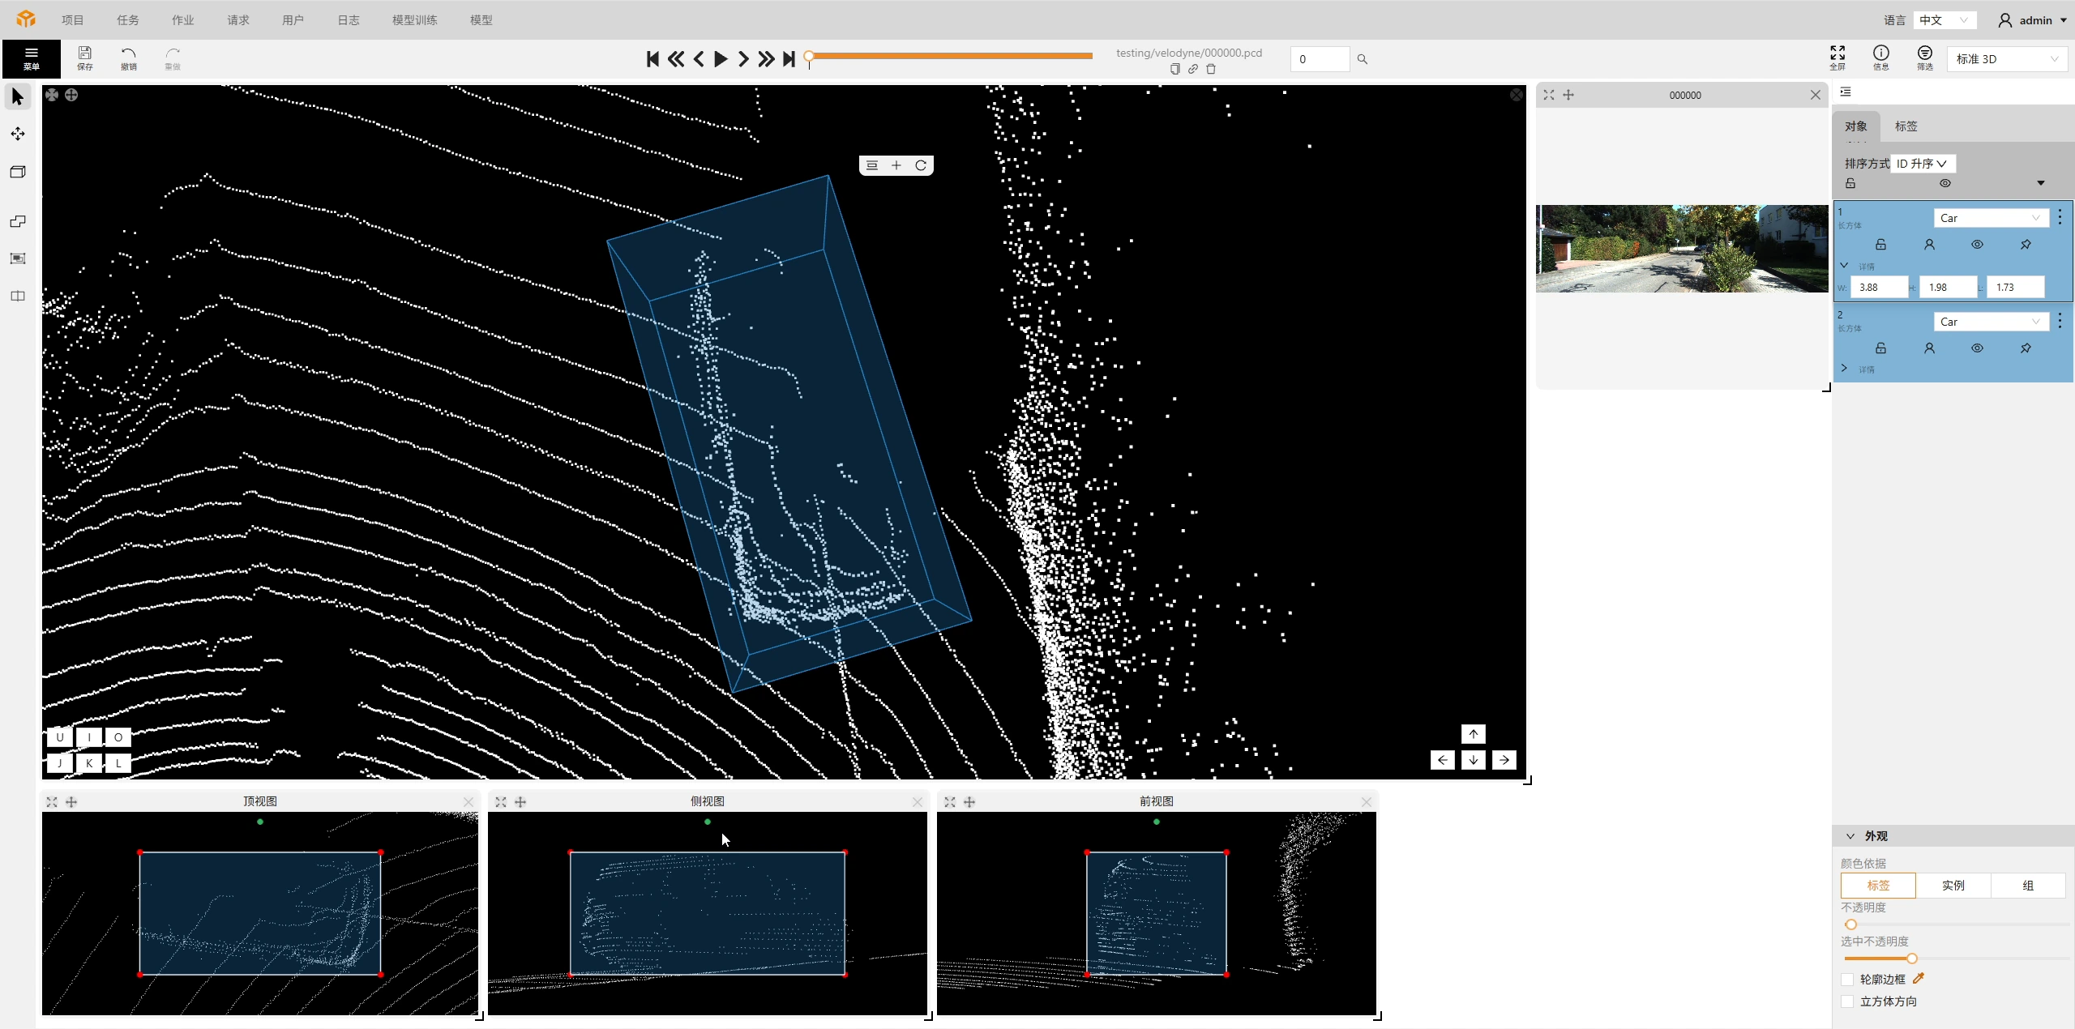Image resolution: width=2075 pixels, height=1029 pixels.
Task: Go to the next frame
Action: [x=743, y=58]
